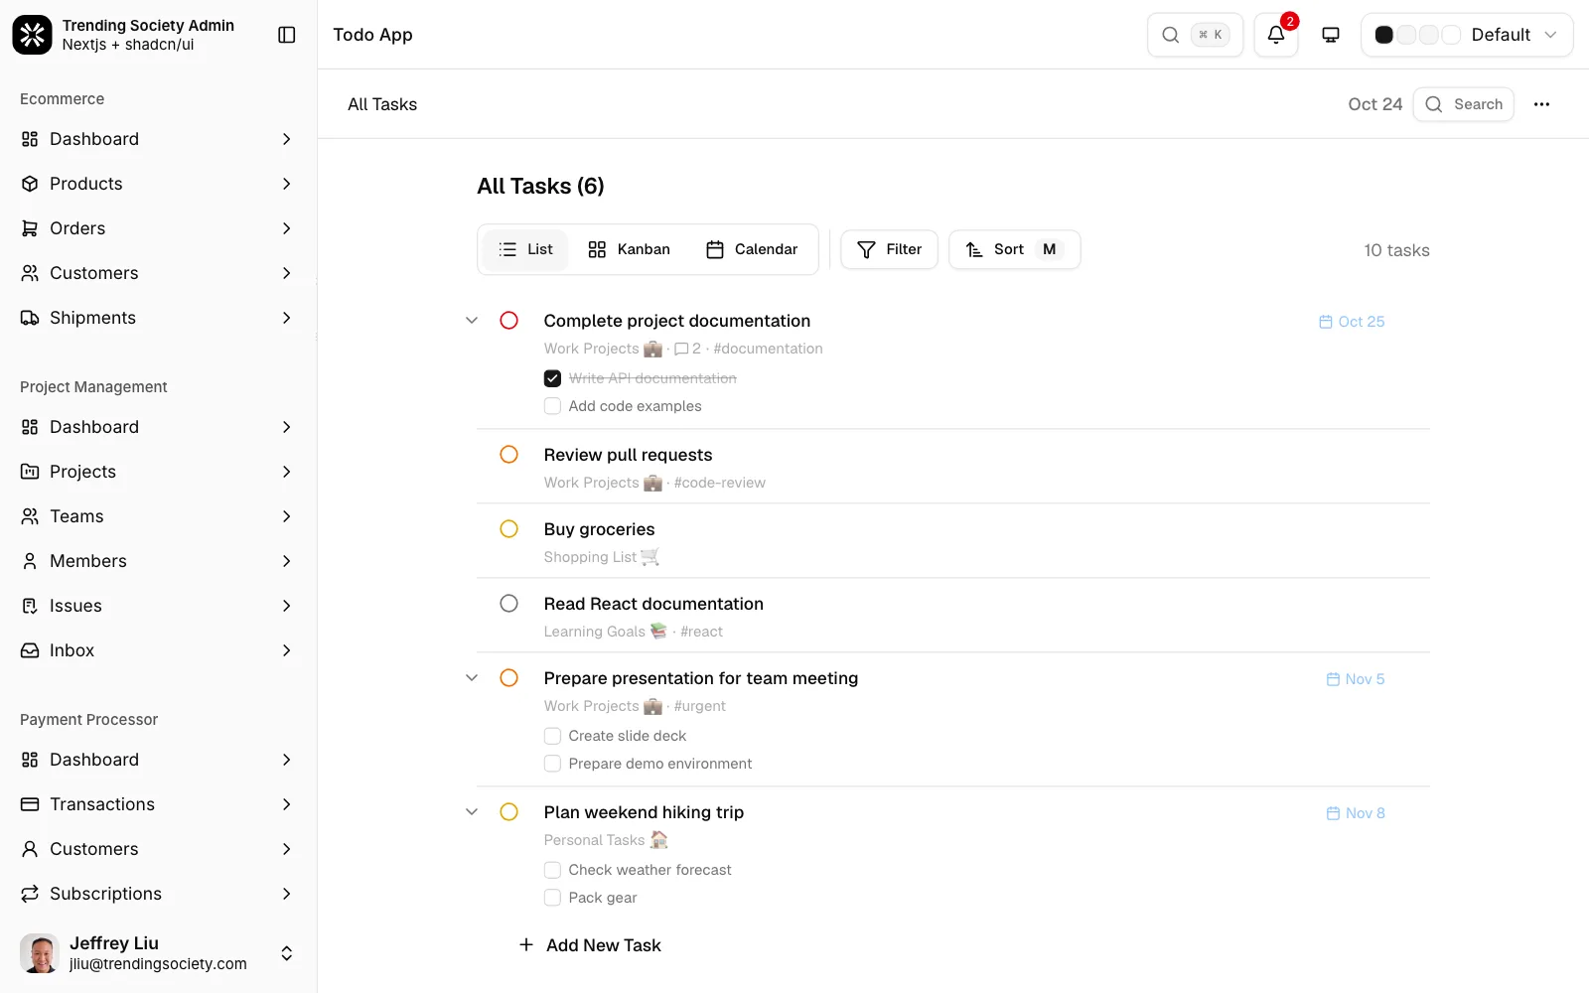Click the Trending Society logo icon
This screenshot has height=993, width=1589.
pyautogui.click(x=32, y=35)
